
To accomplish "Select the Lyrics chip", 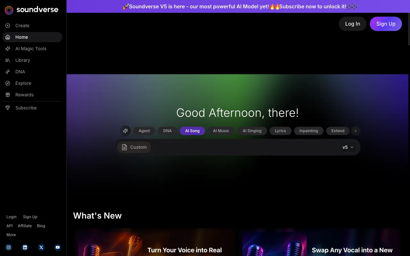I will click(280, 131).
